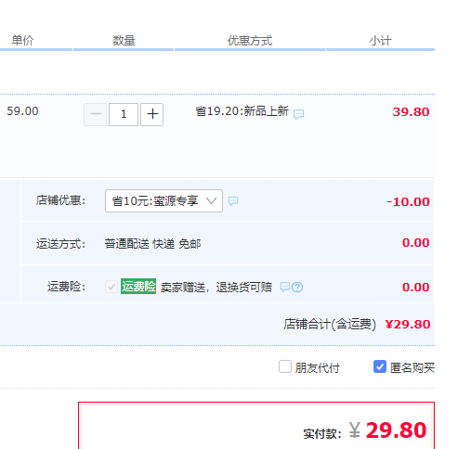The width and height of the screenshot is (458, 449).
Task: Increase item quantity with the plus button
Action: [x=151, y=114]
